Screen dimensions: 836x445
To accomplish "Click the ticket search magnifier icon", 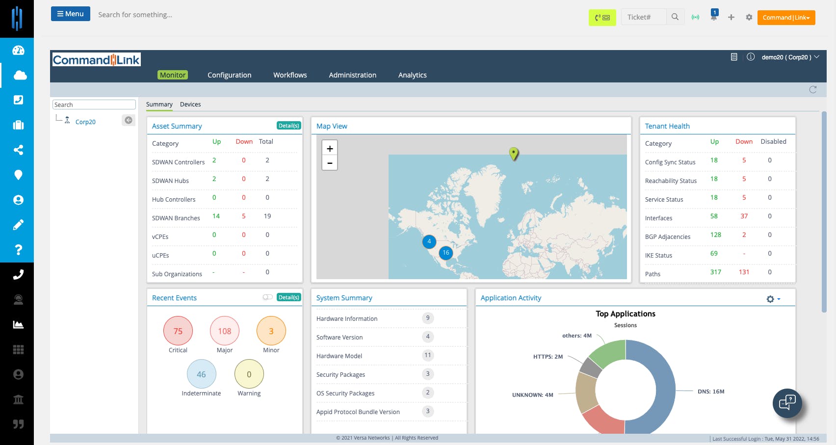I will pos(675,17).
